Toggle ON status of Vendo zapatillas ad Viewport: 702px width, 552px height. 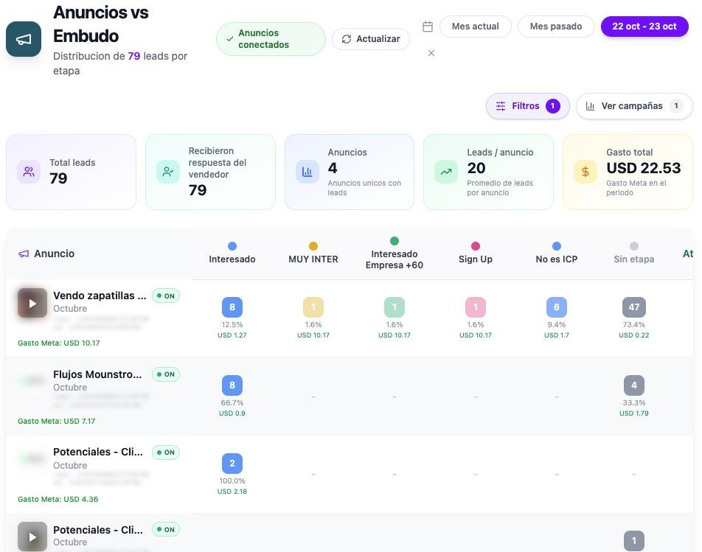(166, 296)
